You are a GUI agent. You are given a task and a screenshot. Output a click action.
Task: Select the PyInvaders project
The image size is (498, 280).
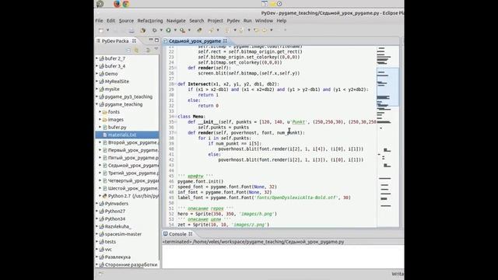[x=117, y=204]
